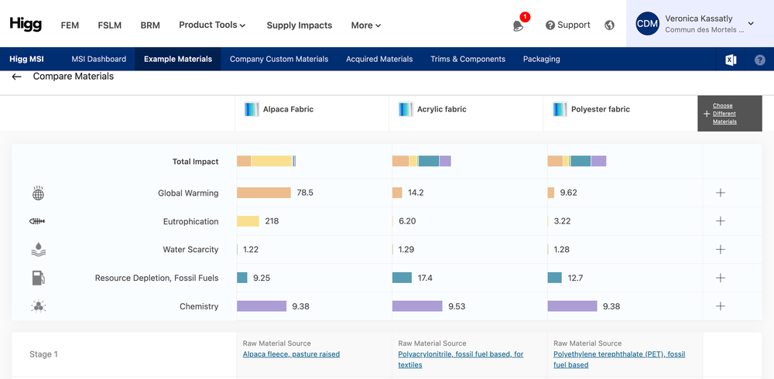The height and width of the screenshot is (379, 774).
Task: Open Alpaca fleece, pasture raised link
Action: (291, 354)
